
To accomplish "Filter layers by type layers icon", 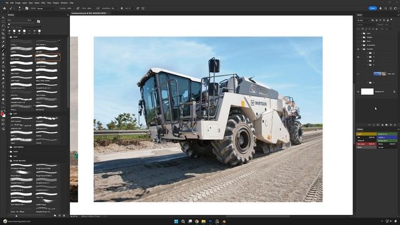I will coord(380,20).
